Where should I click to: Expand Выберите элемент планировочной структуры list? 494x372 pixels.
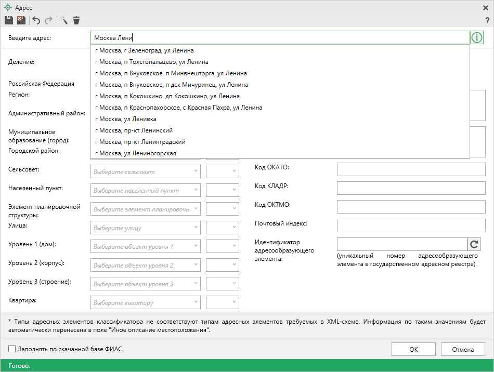point(145,209)
